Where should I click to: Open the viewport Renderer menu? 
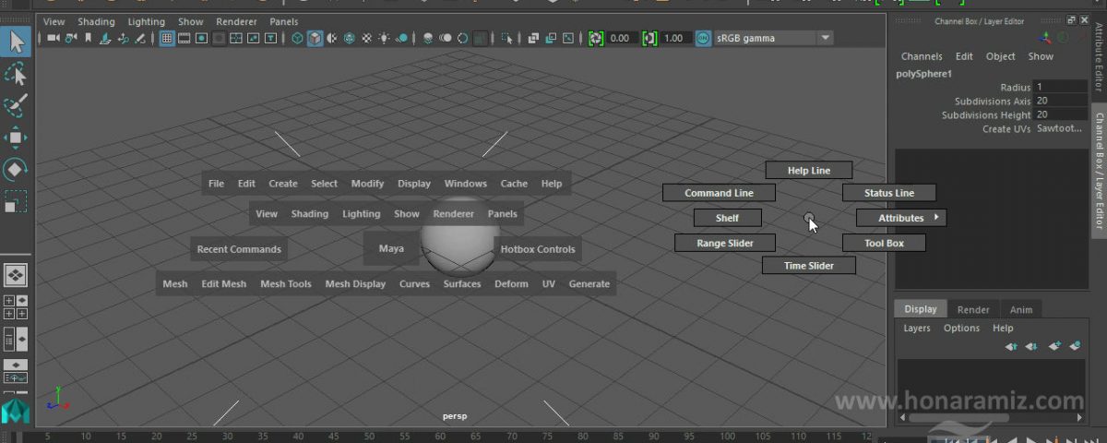237,21
